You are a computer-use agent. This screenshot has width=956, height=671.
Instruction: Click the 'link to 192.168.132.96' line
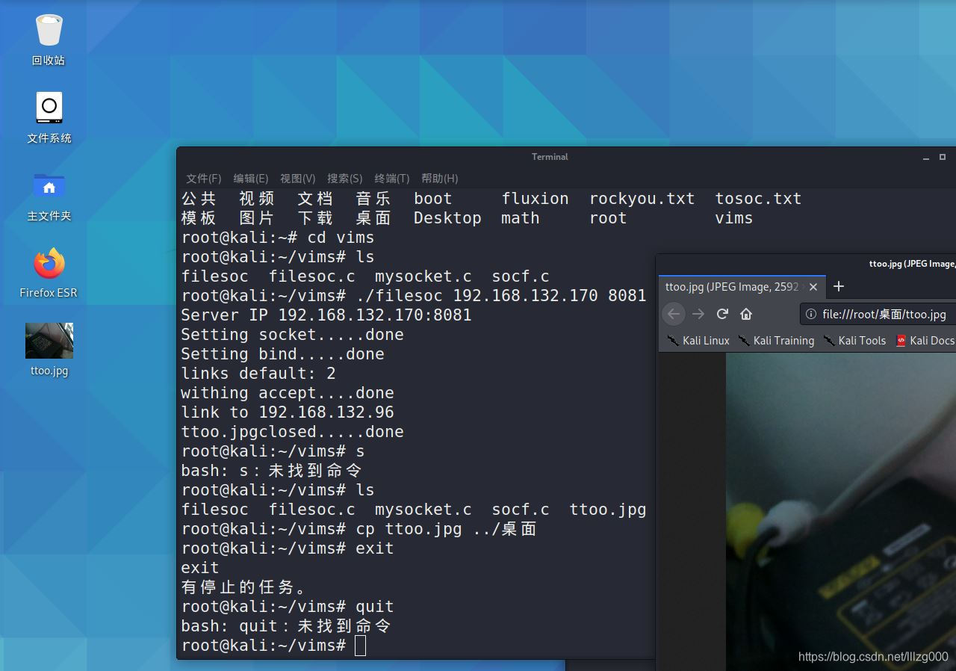click(x=288, y=412)
